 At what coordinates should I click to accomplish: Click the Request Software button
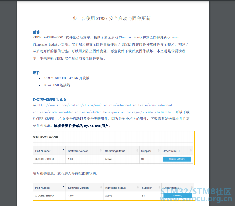(177, 159)
